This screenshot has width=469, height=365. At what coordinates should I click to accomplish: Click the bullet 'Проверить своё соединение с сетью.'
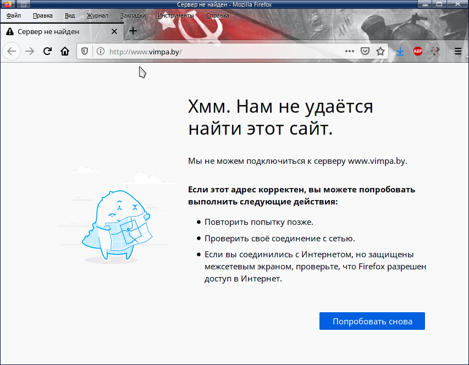[x=280, y=239]
